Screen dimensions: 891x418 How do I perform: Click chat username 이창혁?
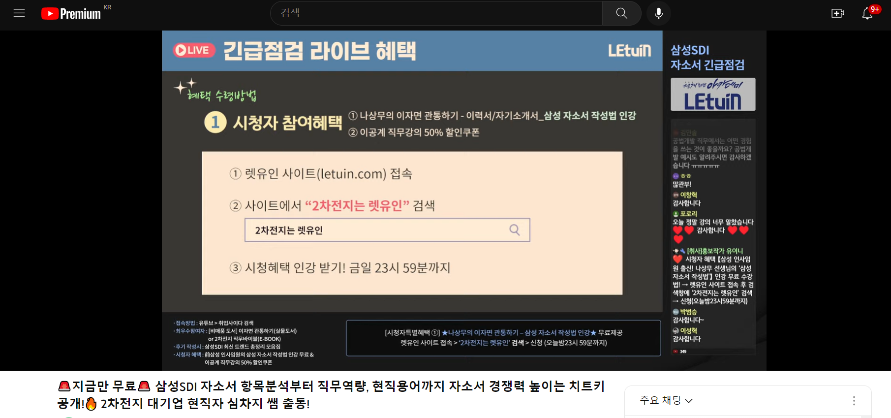[688, 195]
